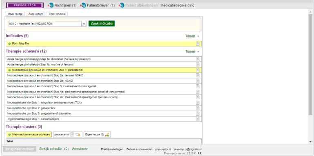The image size is (314, 156).
Task: Open the indication combo box arrow
Action: click(84, 24)
